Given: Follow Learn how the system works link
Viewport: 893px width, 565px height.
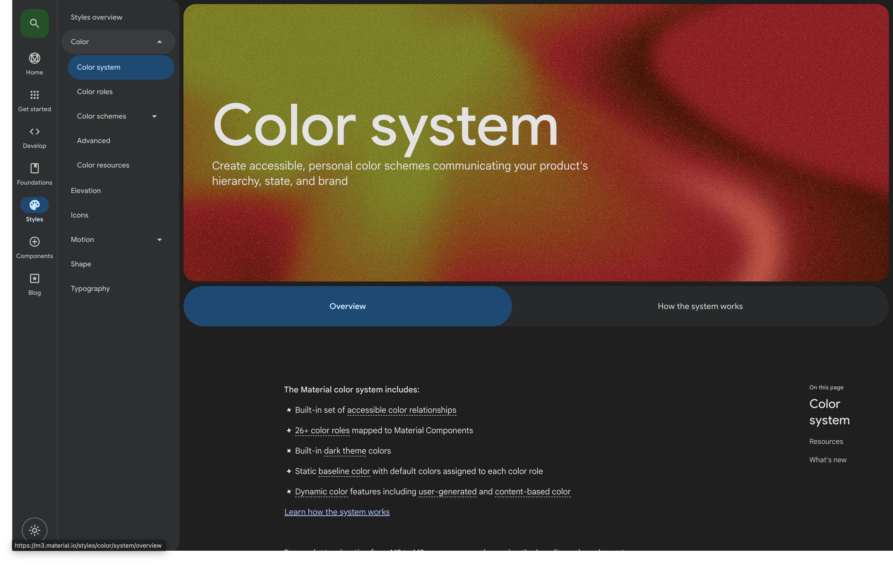Looking at the screenshot, I should click(x=337, y=512).
